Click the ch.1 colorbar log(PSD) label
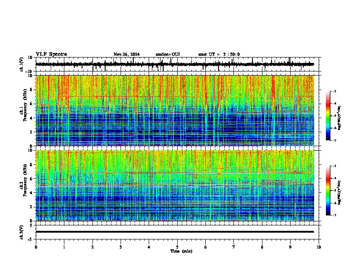 click(x=339, y=118)
